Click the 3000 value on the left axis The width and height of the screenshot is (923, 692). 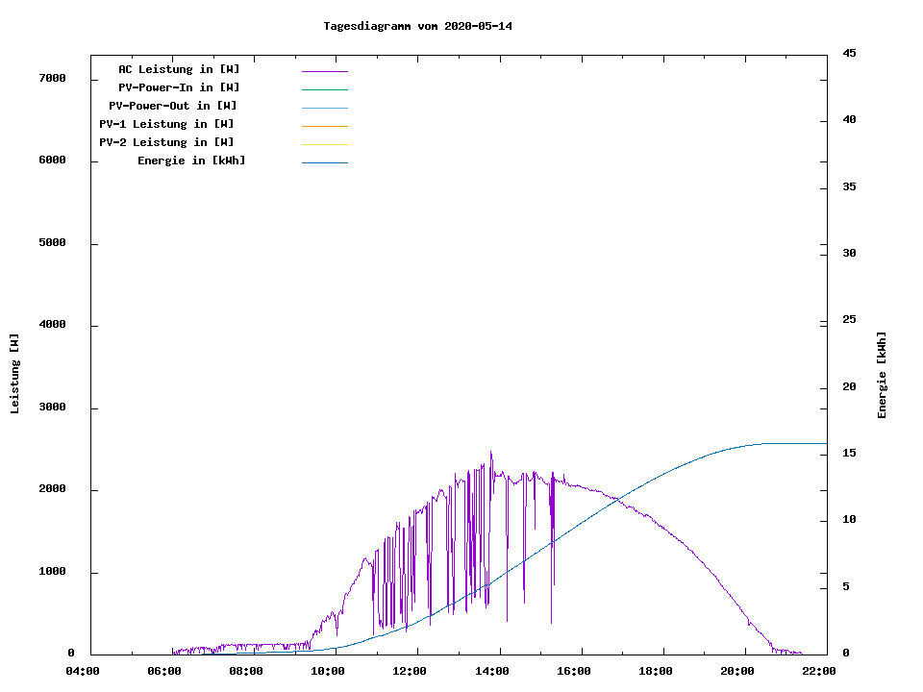[x=50, y=408]
